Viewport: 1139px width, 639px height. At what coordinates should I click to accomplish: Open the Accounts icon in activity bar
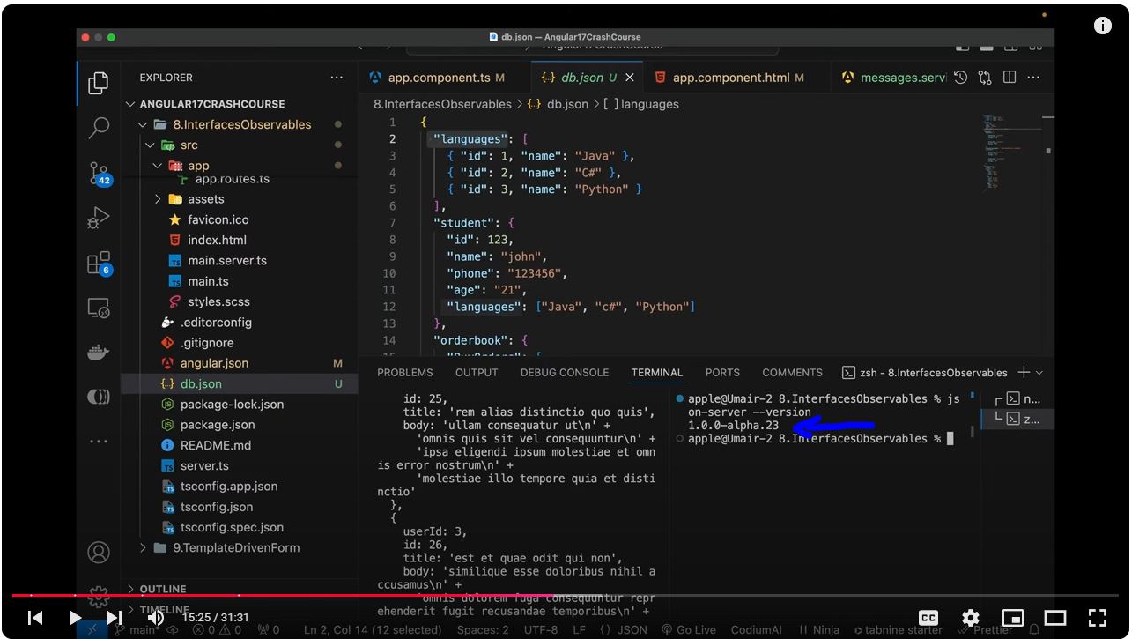pos(99,553)
